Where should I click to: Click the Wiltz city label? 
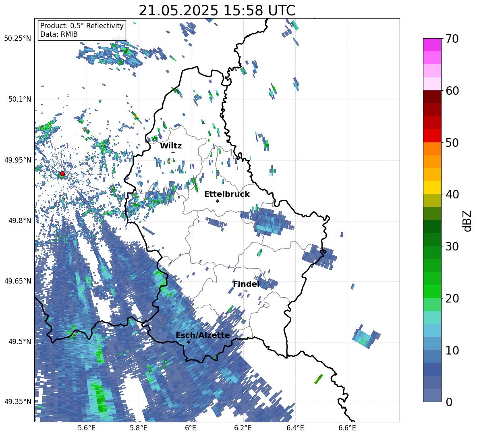pos(171,146)
